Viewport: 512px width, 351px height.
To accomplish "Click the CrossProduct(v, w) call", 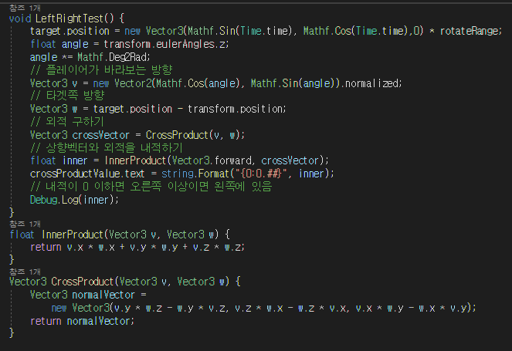I will (193, 135).
